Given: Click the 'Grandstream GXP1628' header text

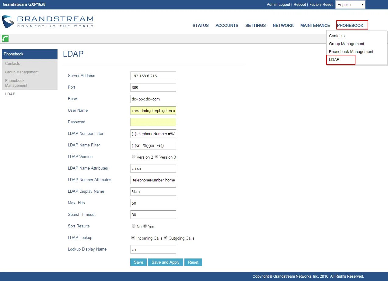Looking at the screenshot, I should pos(24,5).
